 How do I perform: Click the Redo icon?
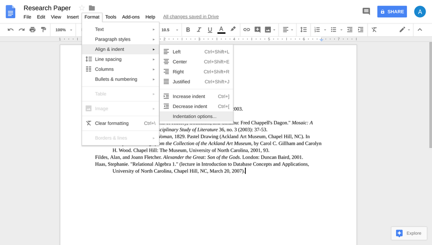coord(22,29)
